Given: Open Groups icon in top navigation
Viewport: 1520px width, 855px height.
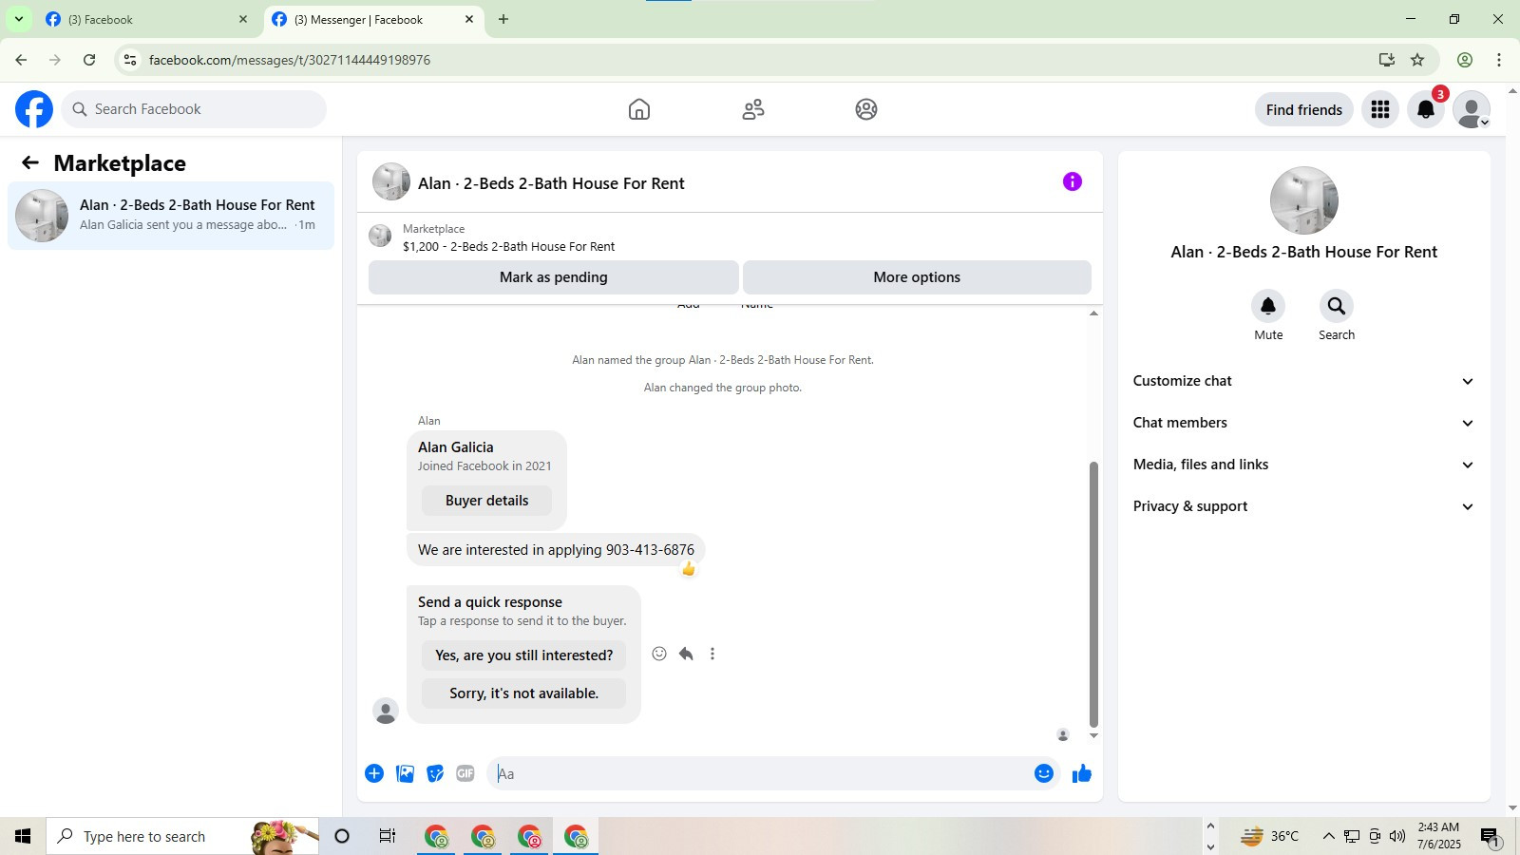Looking at the screenshot, I should point(866,109).
